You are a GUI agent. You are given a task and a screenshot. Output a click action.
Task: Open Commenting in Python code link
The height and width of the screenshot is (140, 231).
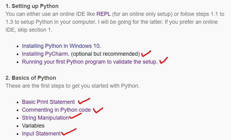pos(56,110)
